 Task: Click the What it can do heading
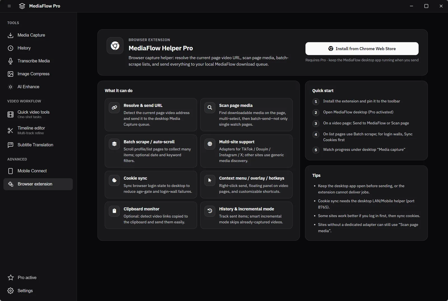[x=119, y=91]
